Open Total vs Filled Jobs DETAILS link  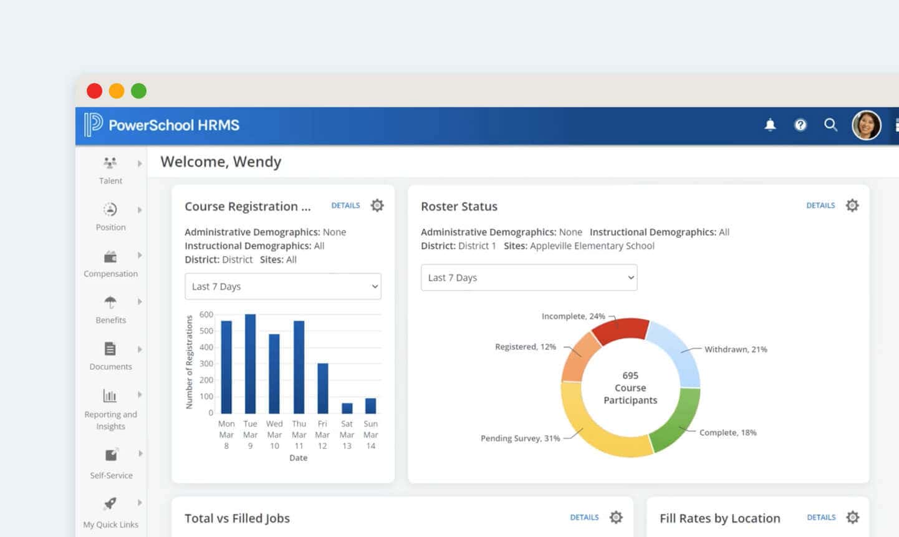pyautogui.click(x=584, y=517)
